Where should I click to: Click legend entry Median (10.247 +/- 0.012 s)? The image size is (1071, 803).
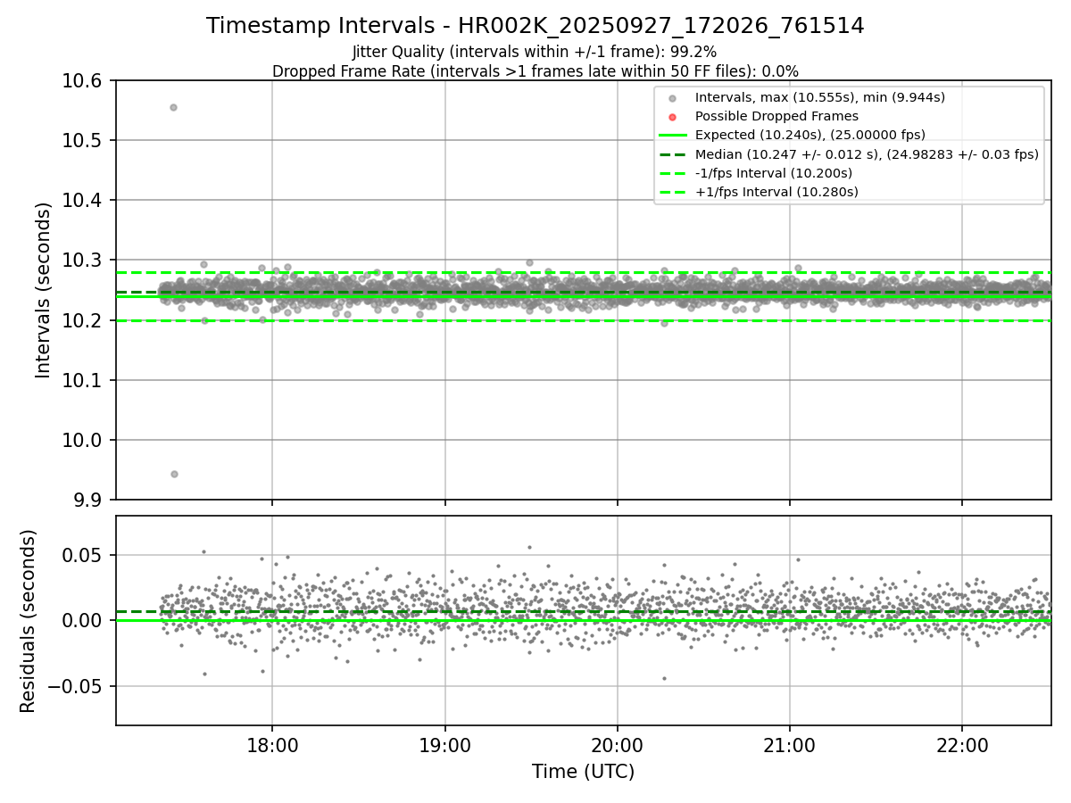tap(867, 154)
